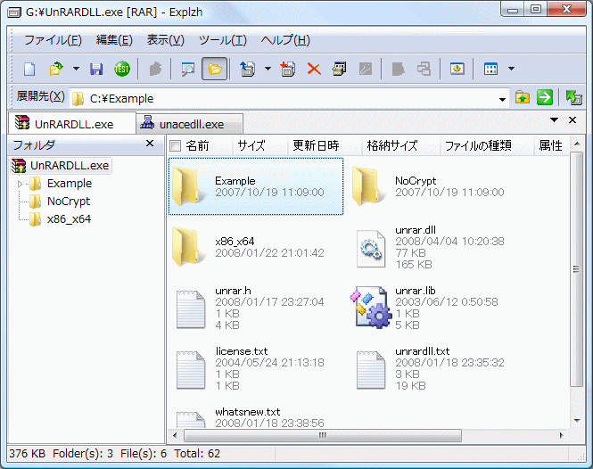Close the フォルダ panel with its X

150,144
